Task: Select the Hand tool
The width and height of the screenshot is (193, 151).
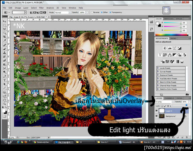Action: click(5, 100)
